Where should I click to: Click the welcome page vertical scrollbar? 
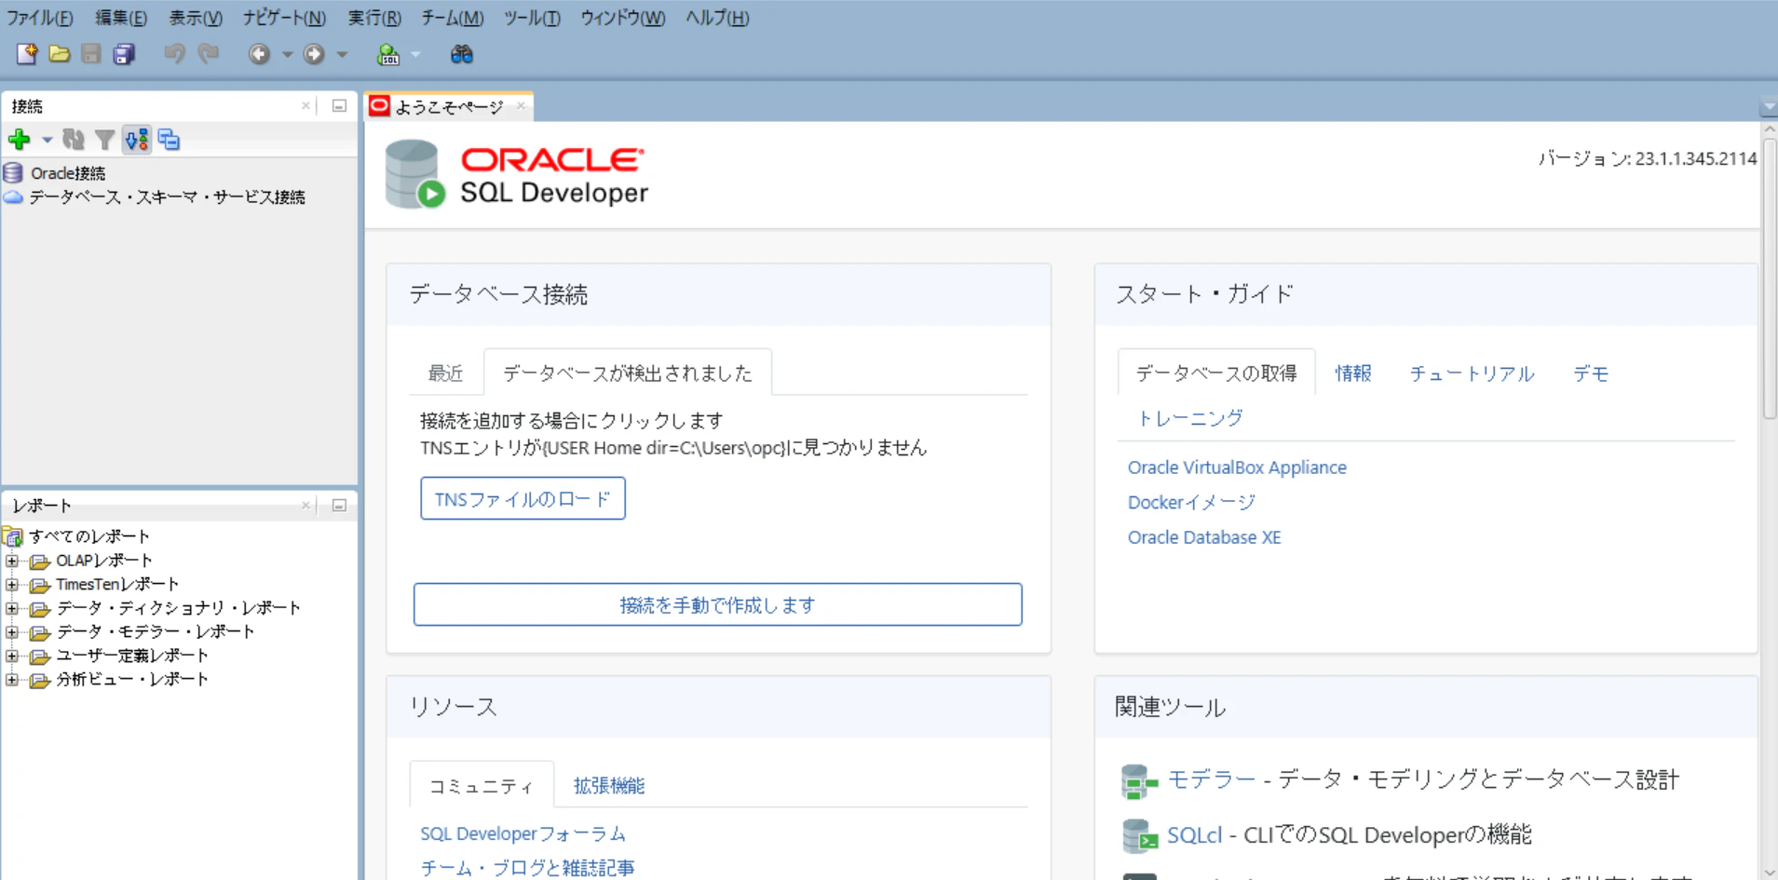pyautogui.click(x=1769, y=279)
